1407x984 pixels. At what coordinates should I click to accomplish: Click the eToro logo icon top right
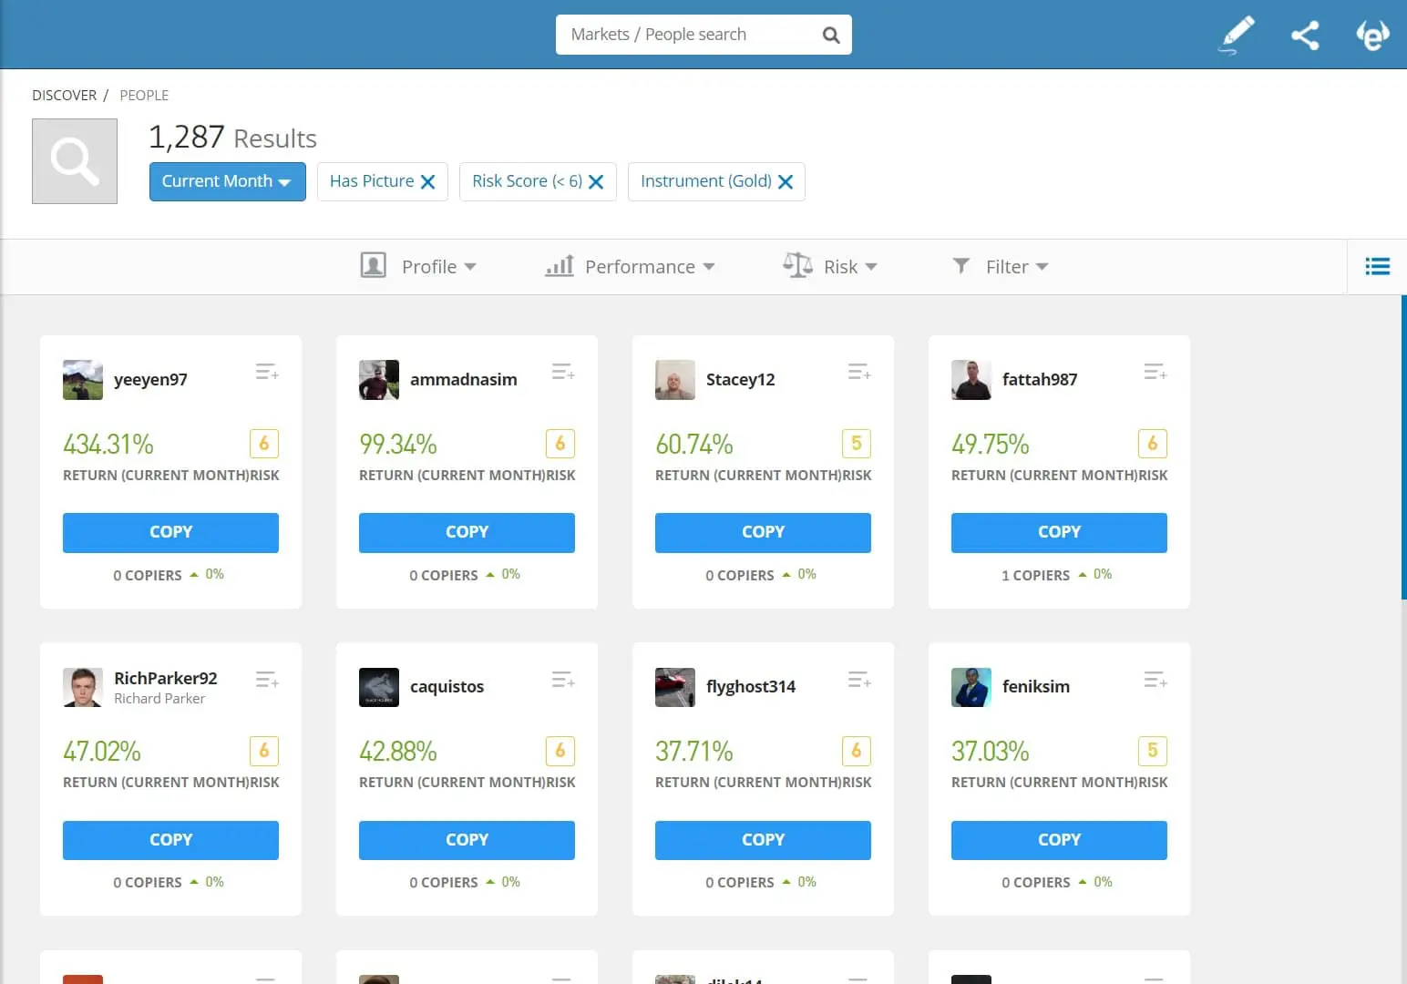1372,35
